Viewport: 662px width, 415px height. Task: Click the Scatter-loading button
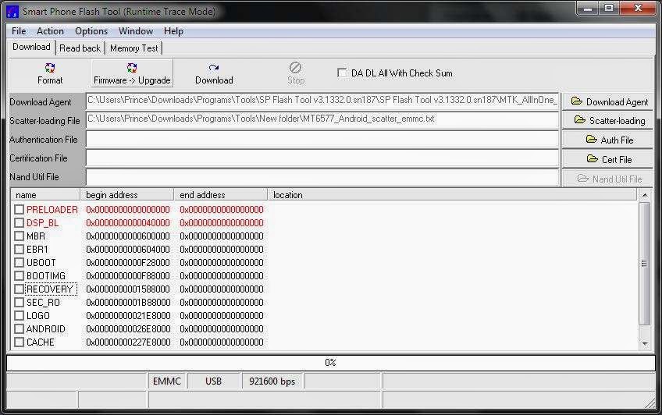[x=608, y=121]
